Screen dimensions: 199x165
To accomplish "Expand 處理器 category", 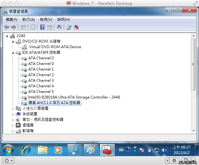I will coord(13,126).
